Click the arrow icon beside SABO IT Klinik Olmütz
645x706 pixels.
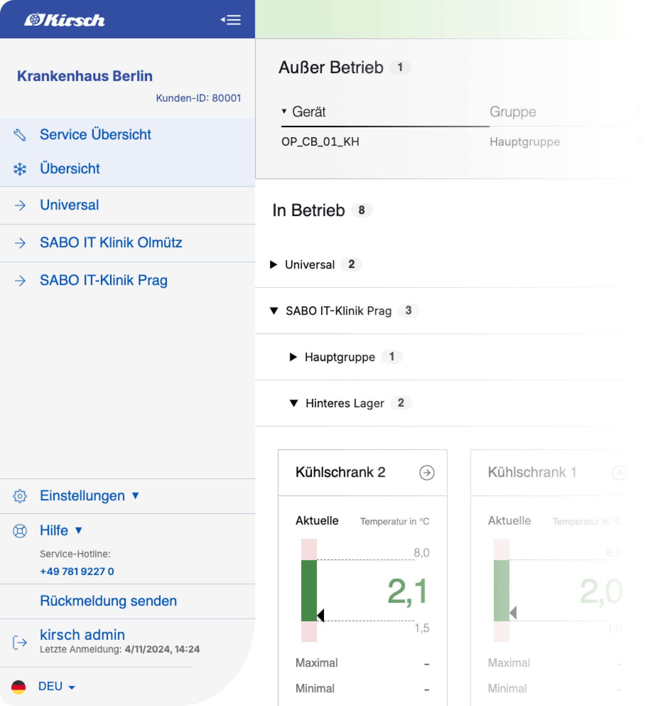[20, 243]
